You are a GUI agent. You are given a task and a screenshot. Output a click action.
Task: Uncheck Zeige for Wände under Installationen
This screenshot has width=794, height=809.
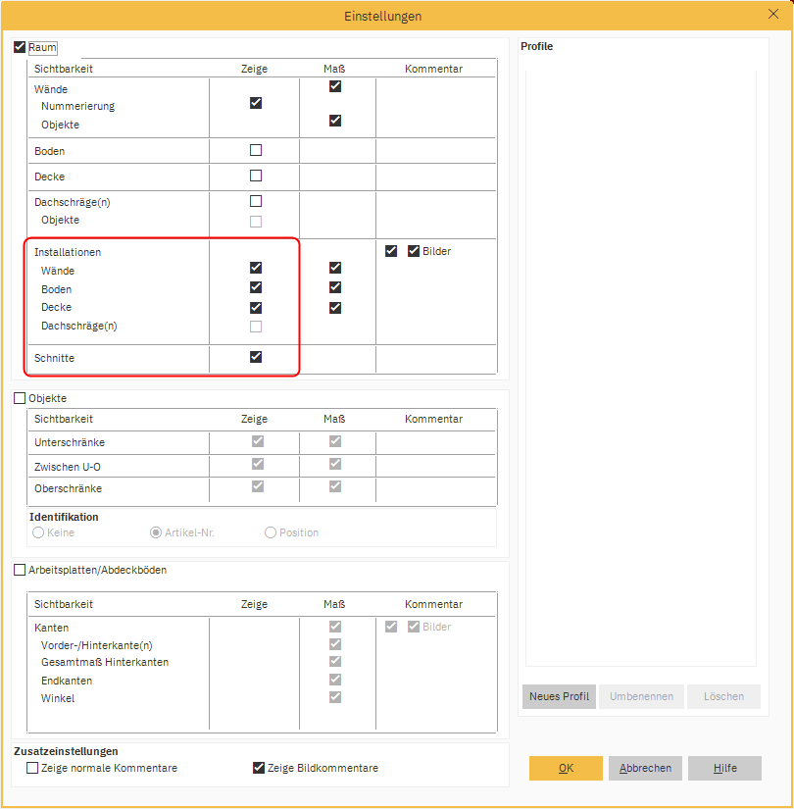click(256, 268)
